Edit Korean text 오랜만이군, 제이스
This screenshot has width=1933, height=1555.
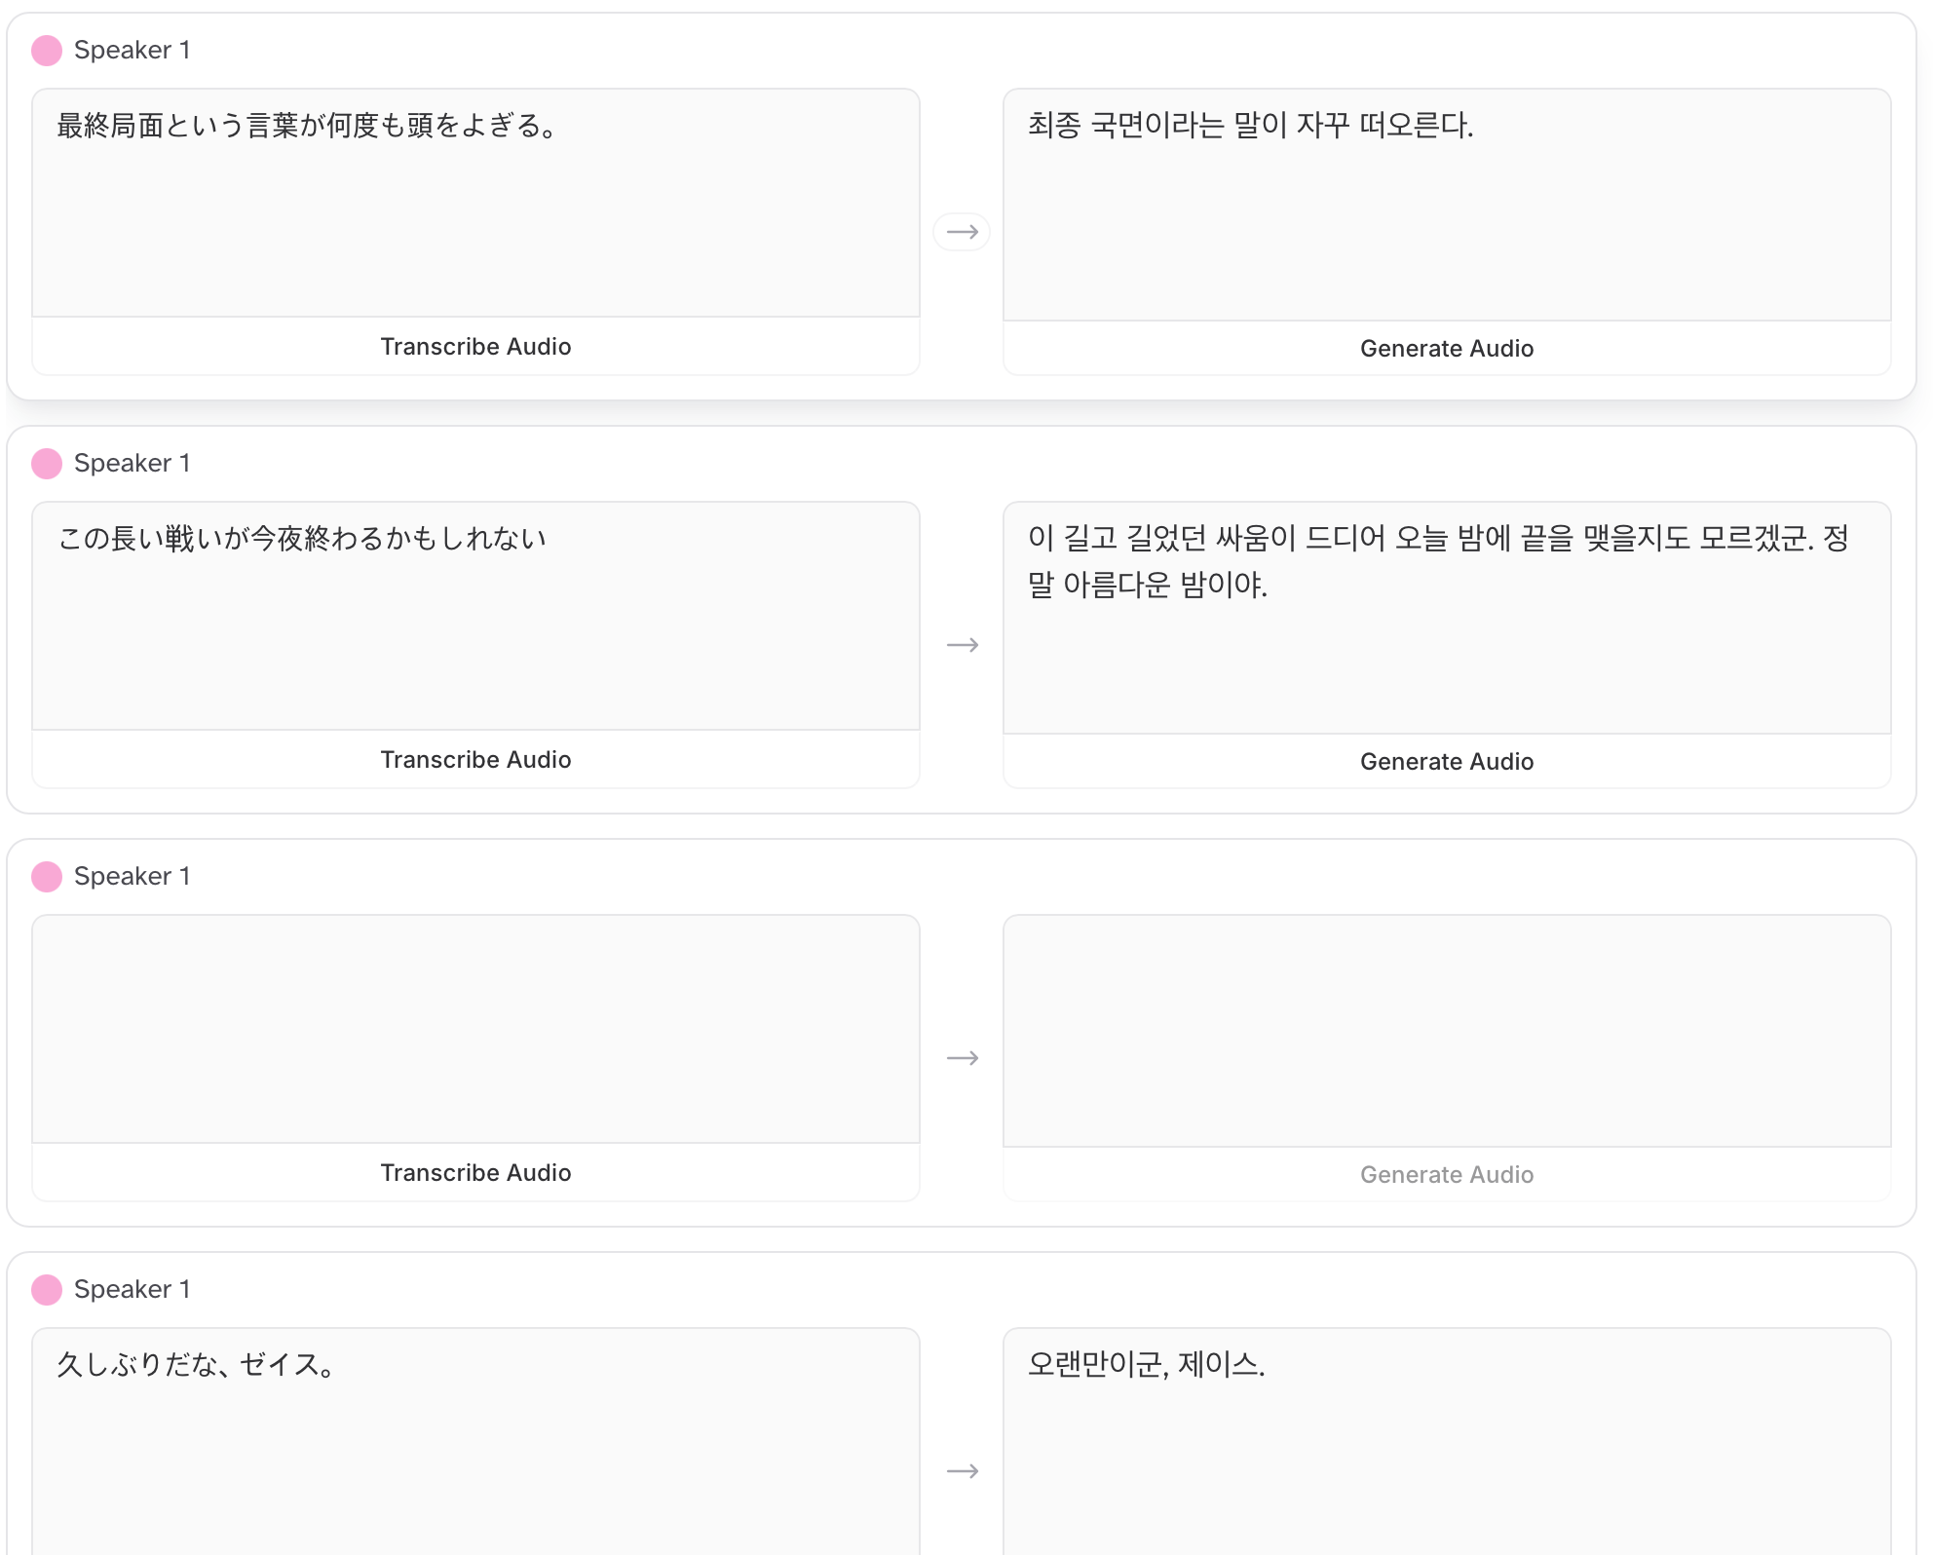pyautogui.click(x=1446, y=1432)
